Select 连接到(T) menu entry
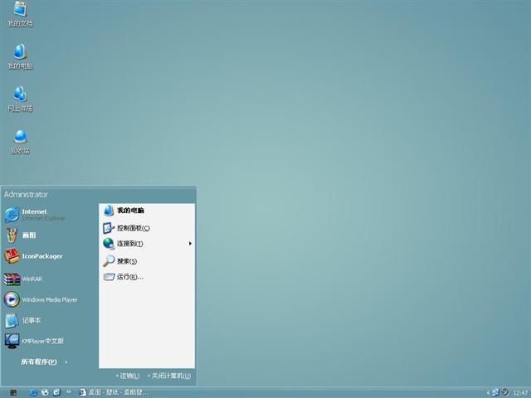Screen dimensions: 531x398 pos(147,244)
